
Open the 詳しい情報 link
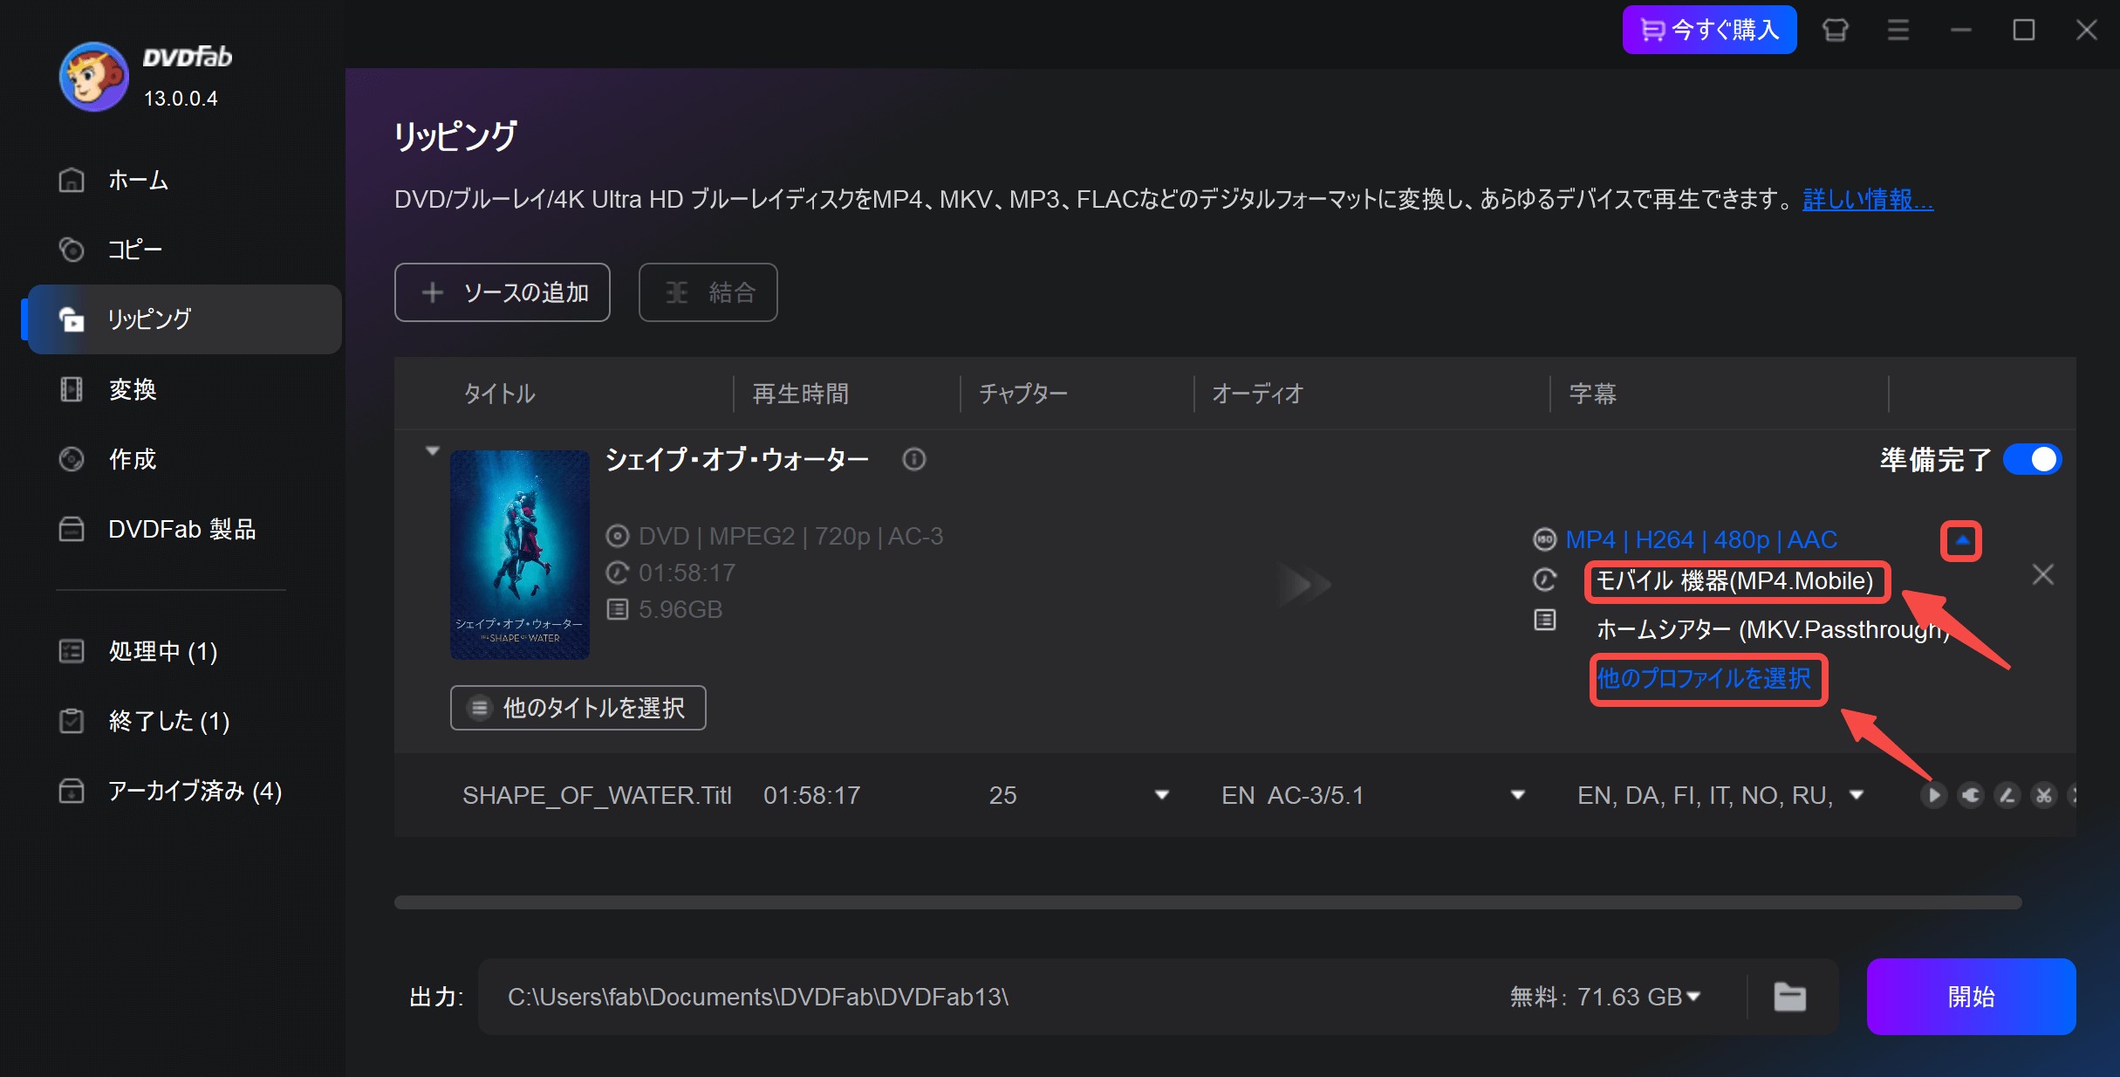[1868, 200]
